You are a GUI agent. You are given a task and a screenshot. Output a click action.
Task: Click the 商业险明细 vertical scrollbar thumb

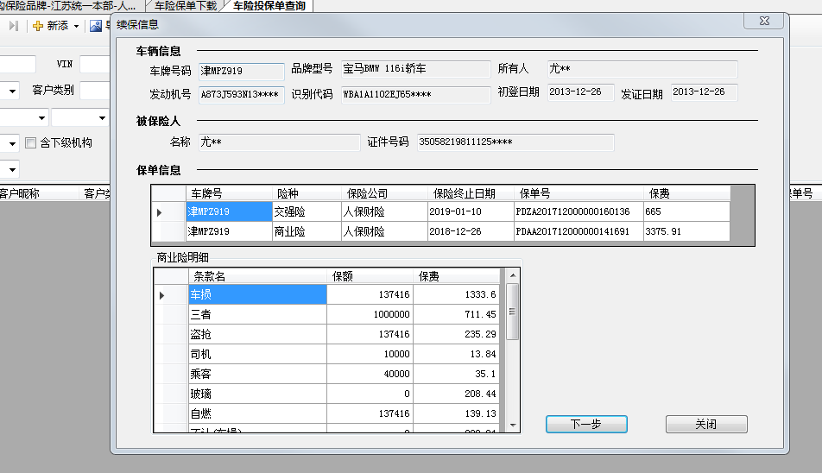click(512, 311)
